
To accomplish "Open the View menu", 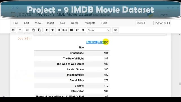I will (x=38, y=23).
